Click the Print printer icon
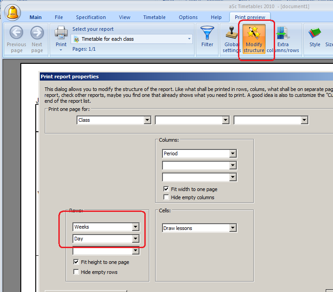Screen dimensions: 333x292 [x=61, y=33]
